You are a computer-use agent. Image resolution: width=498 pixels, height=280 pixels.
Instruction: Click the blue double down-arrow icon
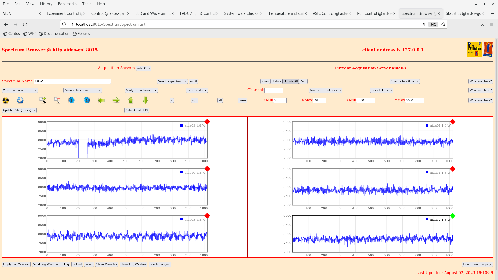[72, 100]
